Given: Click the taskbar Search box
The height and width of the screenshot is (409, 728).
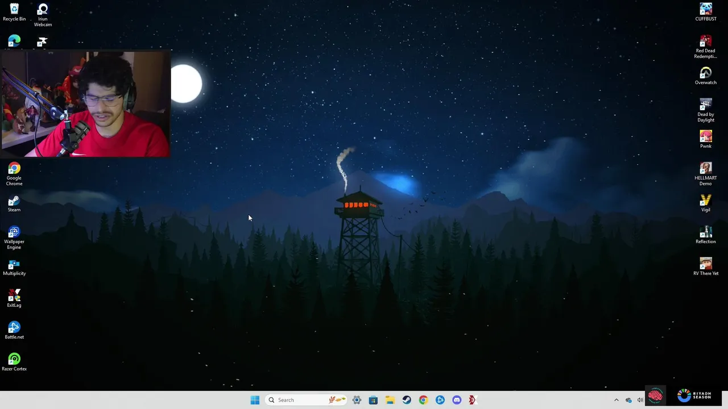Looking at the screenshot, I should (306, 400).
